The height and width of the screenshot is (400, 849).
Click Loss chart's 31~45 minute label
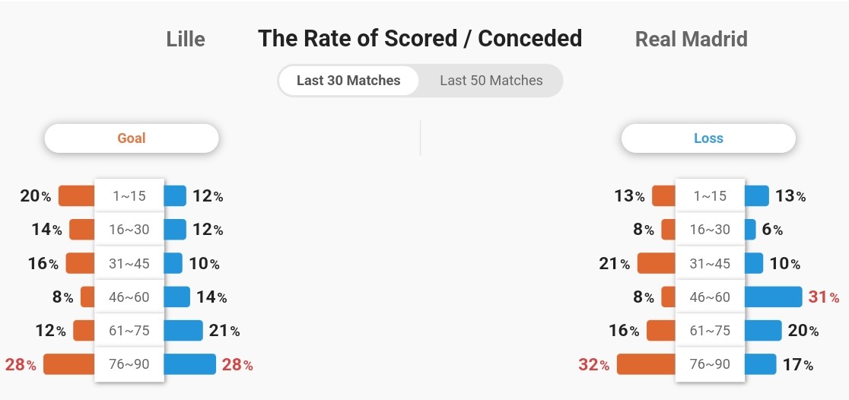[710, 264]
